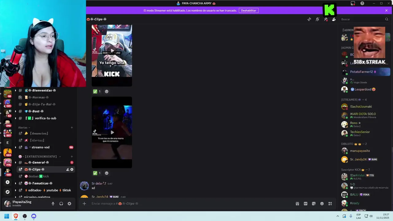Open the Bost channel

pyautogui.click(x=45, y=111)
